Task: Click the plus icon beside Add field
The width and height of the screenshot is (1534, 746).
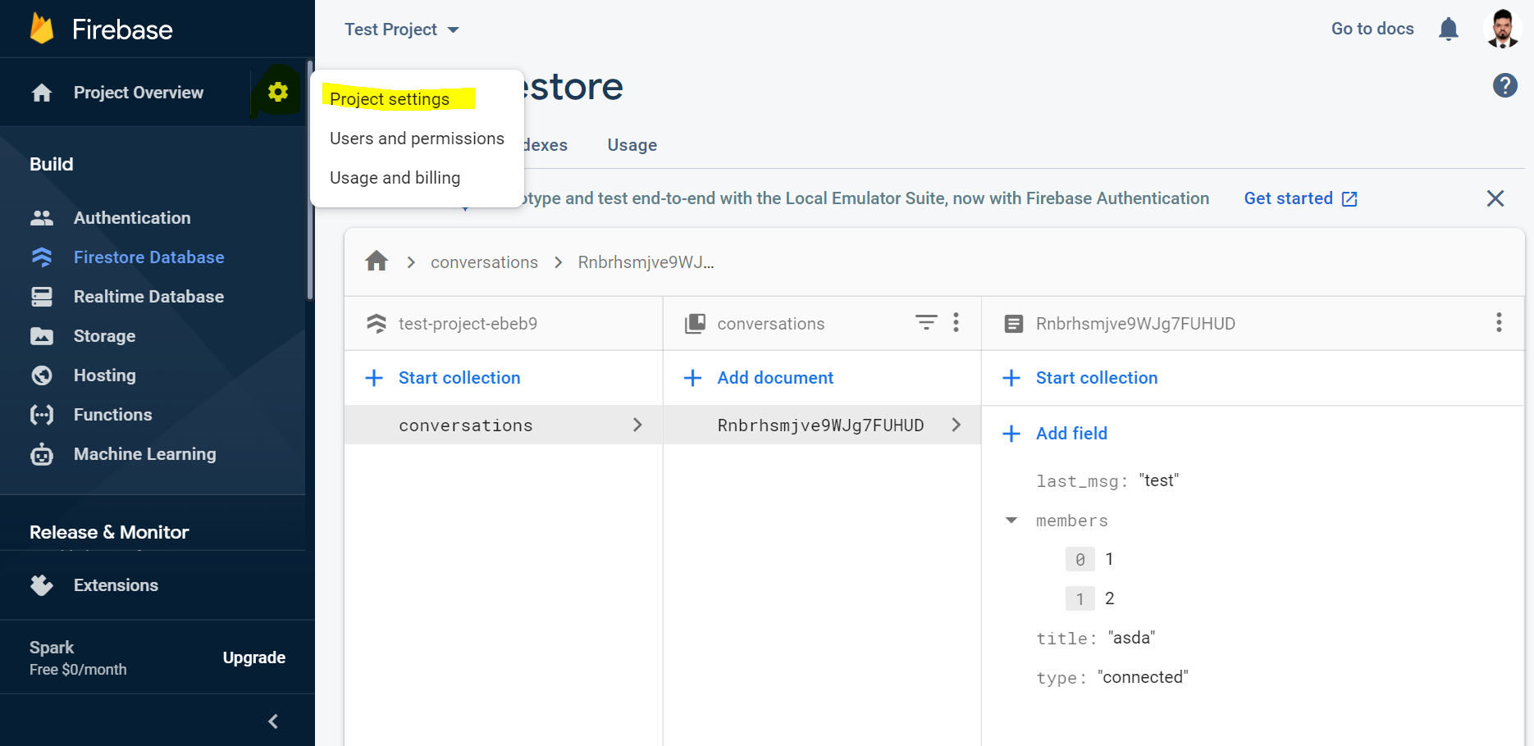Action: pyautogui.click(x=1011, y=434)
